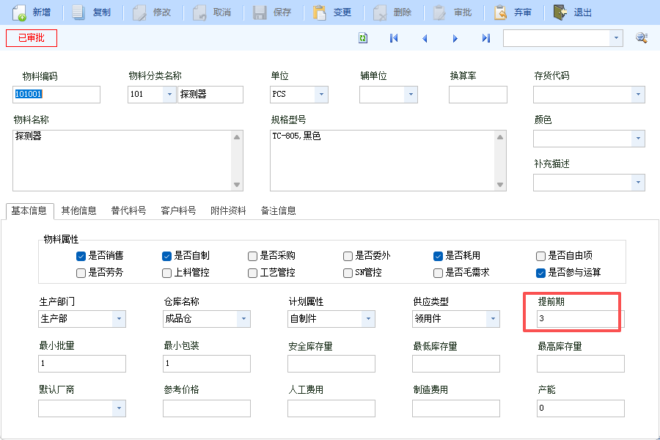
Task: Open the 补充描述 dropdown
Action: coord(638,183)
